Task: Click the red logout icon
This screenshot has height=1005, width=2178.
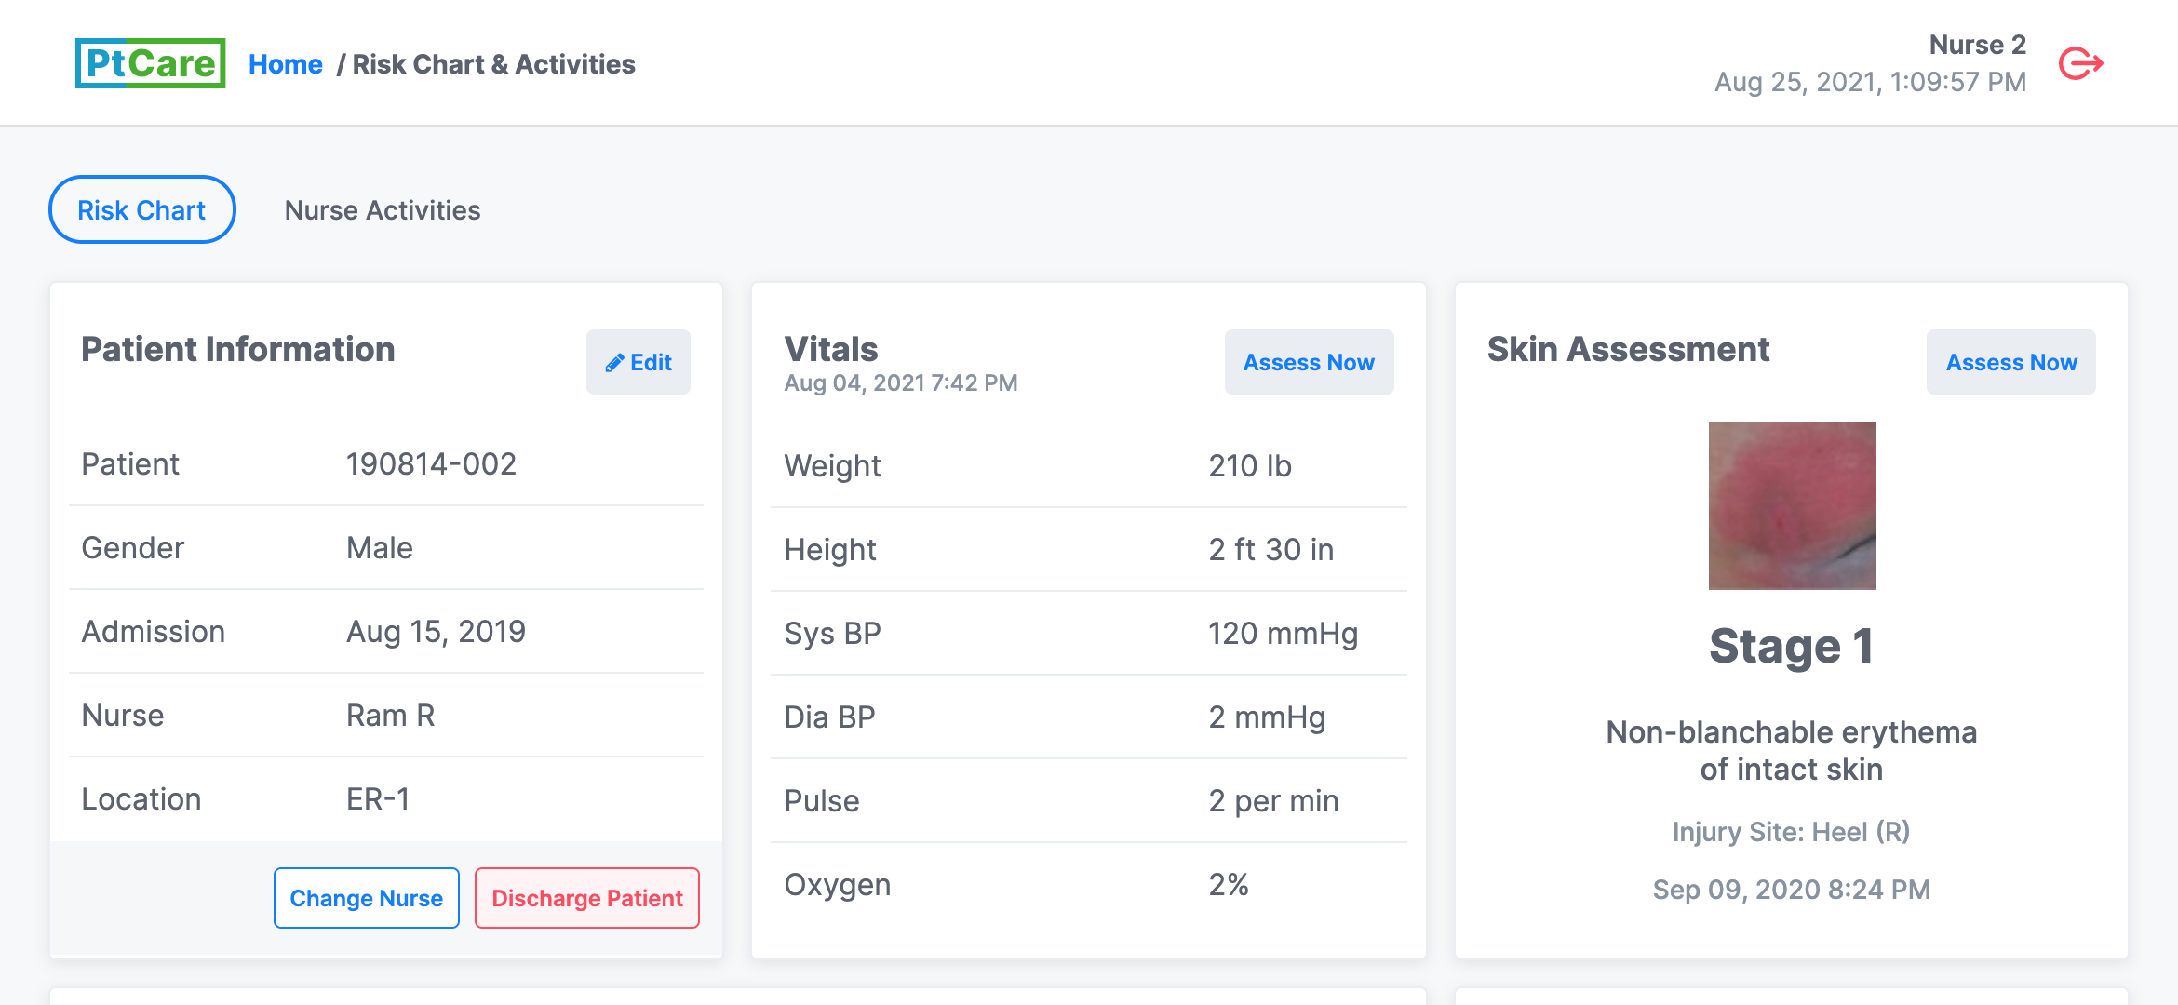Action: (2081, 63)
